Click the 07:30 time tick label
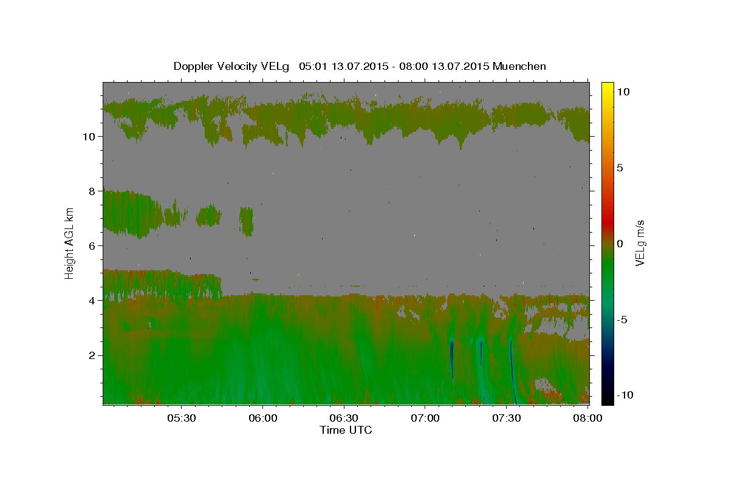 pyautogui.click(x=506, y=419)
